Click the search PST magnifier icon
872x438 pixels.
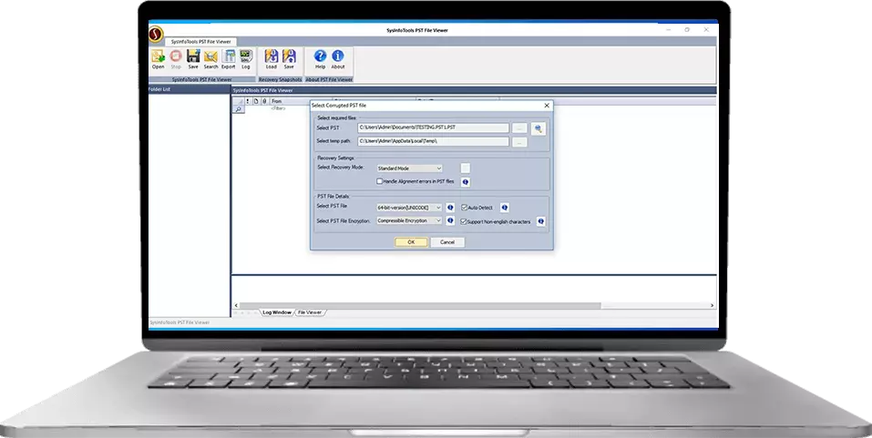pyautogui.click(x=539, y=128)
